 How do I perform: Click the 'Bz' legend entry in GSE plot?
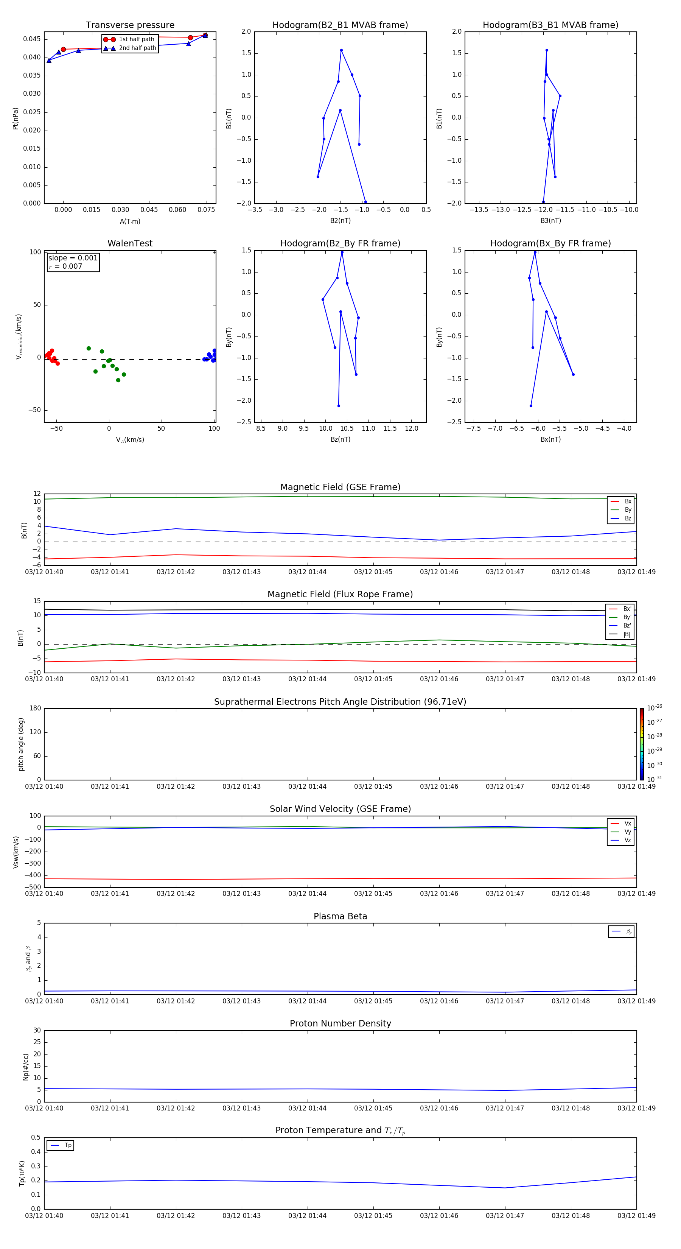click(x=621, y=519)
